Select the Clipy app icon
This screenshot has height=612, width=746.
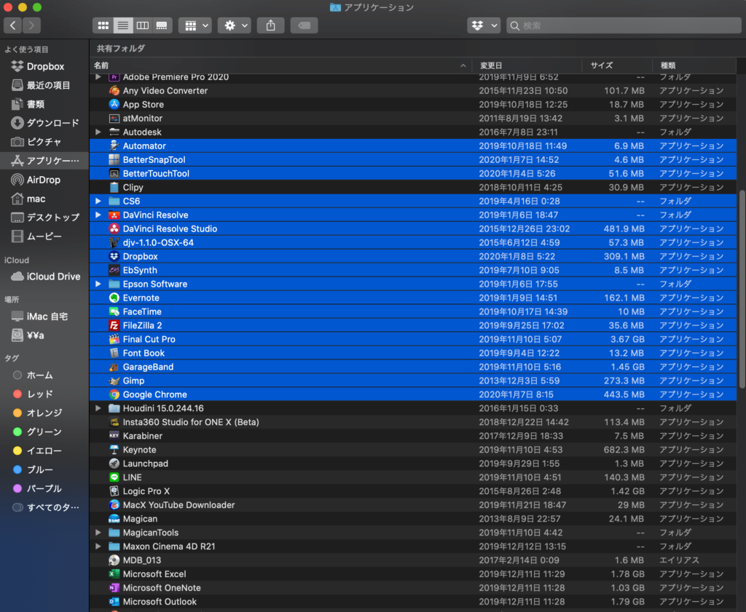pos(114,187)
